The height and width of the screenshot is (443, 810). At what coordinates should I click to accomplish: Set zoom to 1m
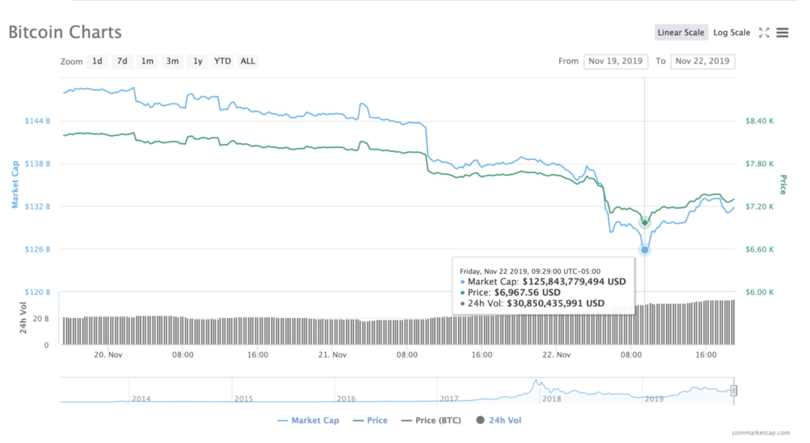click(147, 61)
